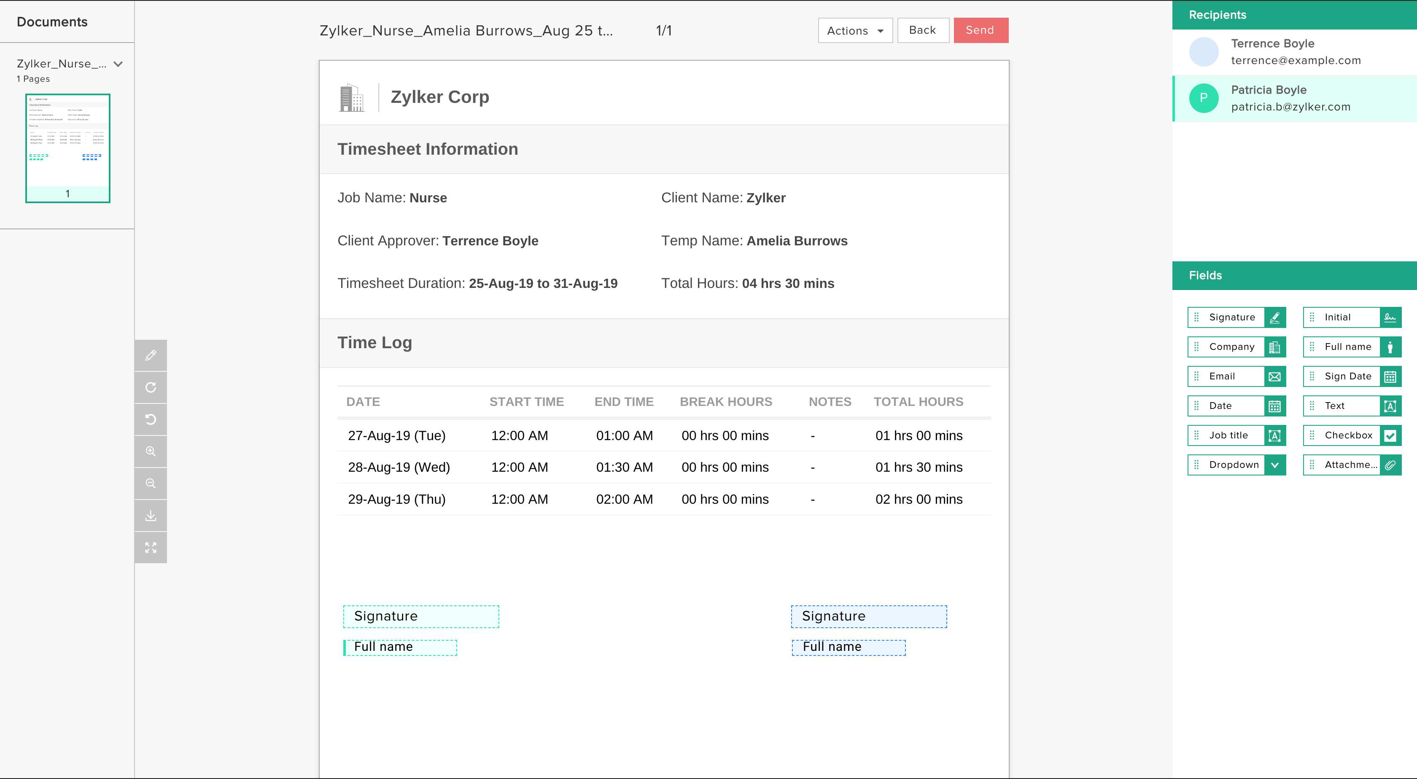1417x779 pixels.
Task: Click the '27-Aug-19 (Tue)' date cell
Action: coord(396,436)
